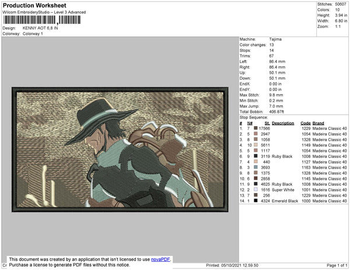This screenshot has width=350, height=270.
Task: Select color swatch in stop sequence row 1
Action: [256, 129]
